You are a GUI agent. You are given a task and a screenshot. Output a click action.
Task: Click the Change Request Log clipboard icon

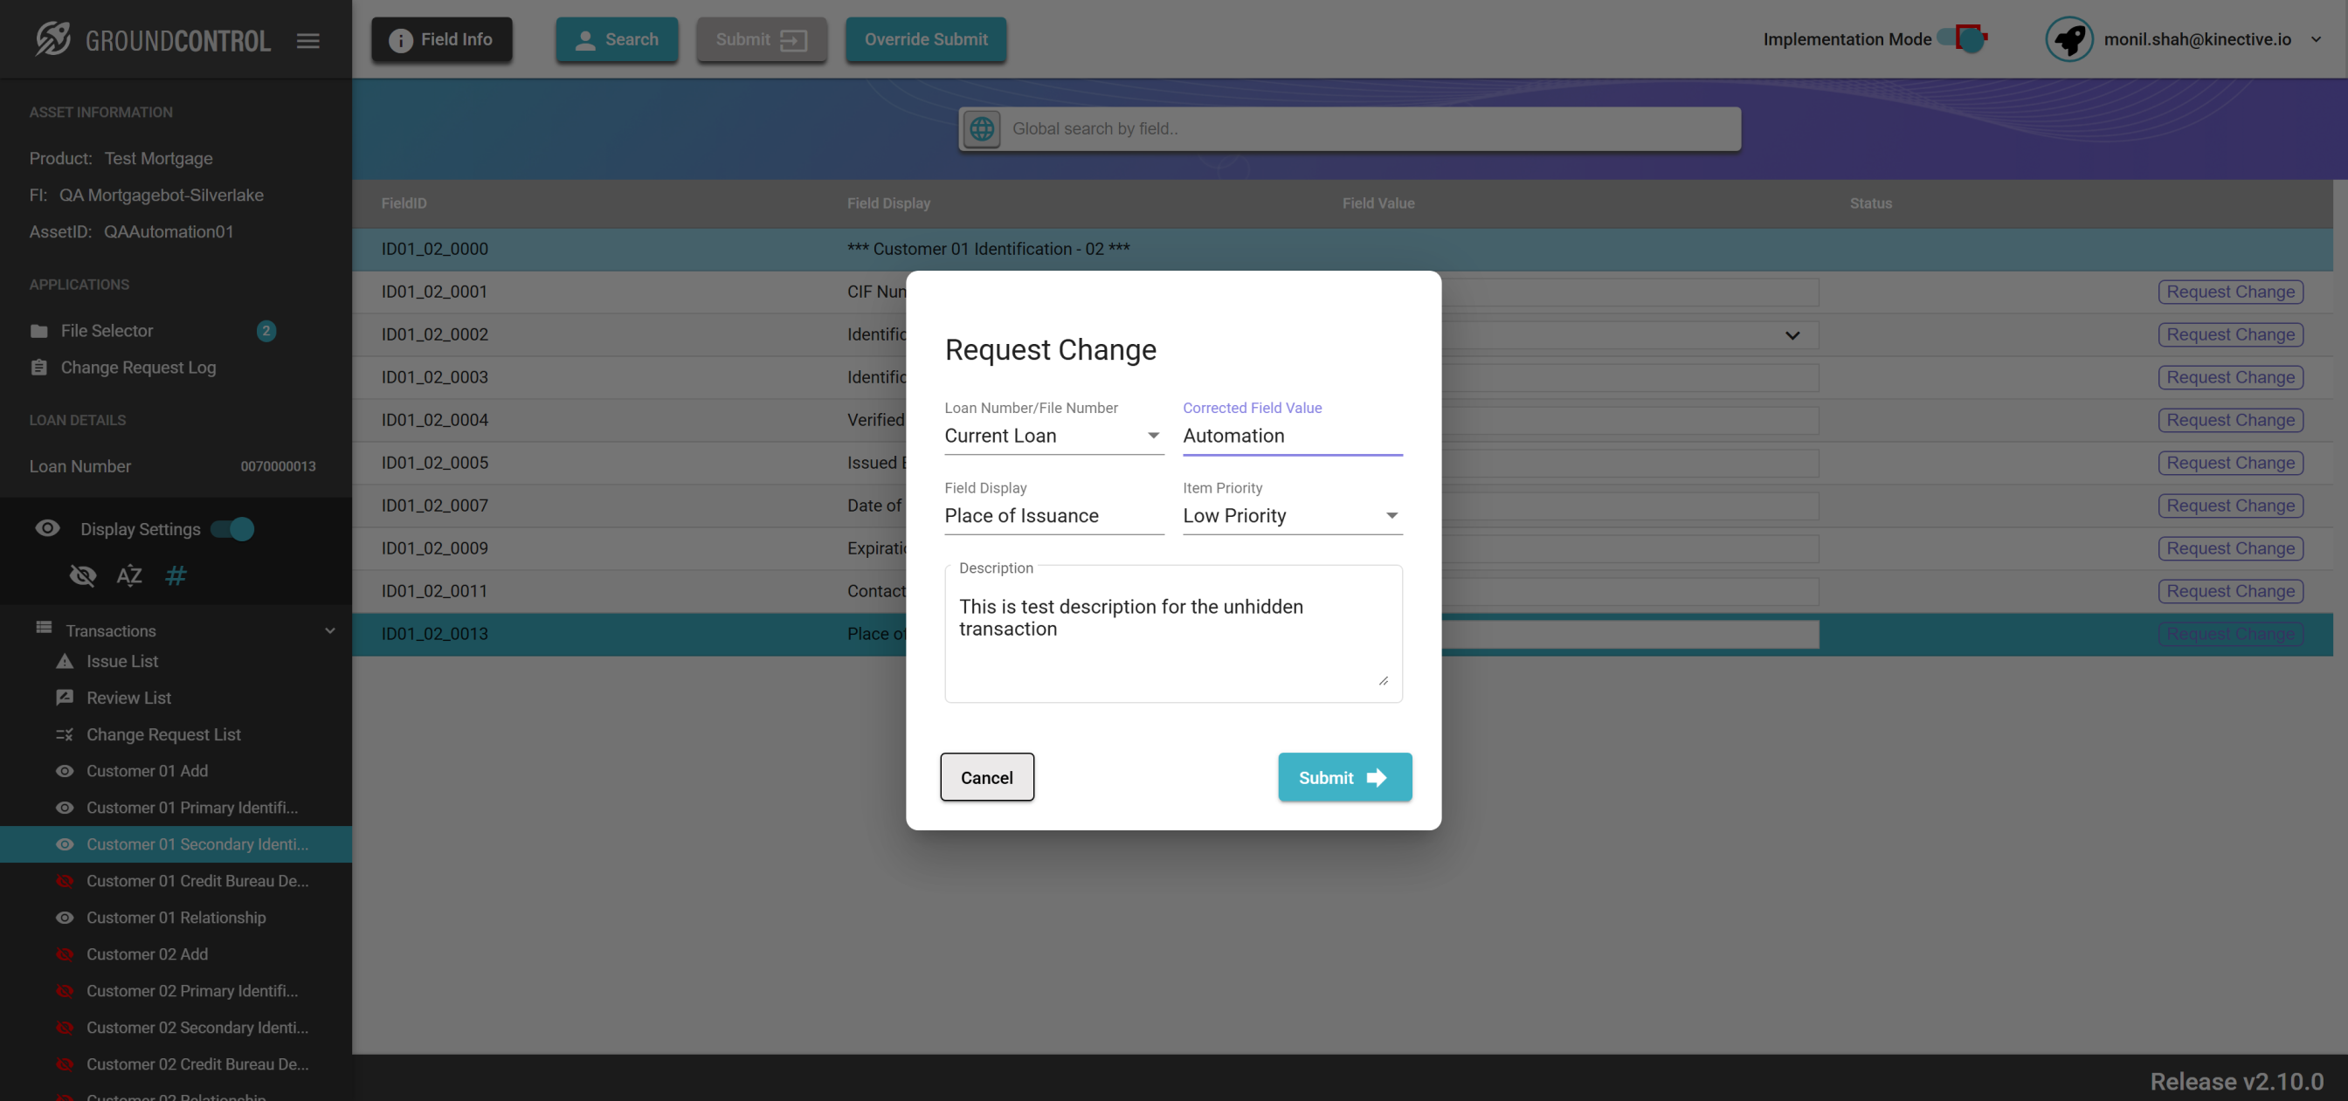[x=38, y=368]
